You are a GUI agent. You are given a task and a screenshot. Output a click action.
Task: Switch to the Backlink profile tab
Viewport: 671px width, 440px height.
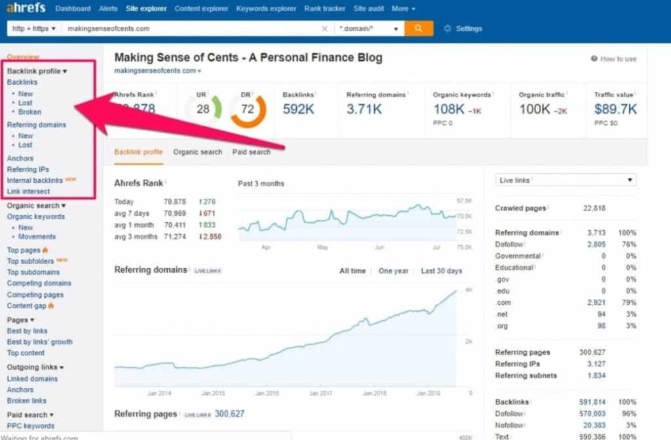138,152
